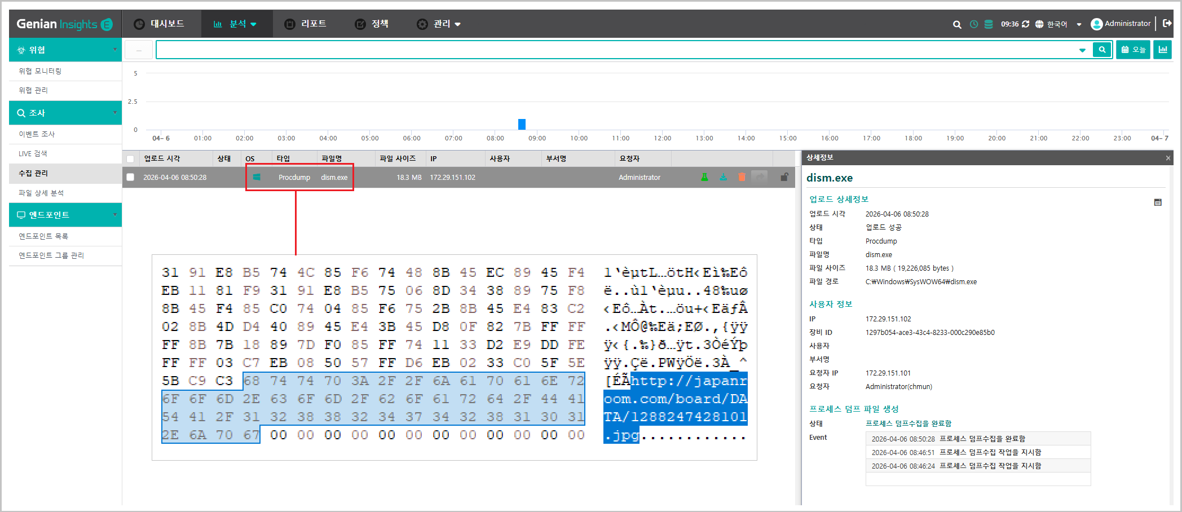Click the logout icon in top bar
This screenshot has height=512, width=1182.
[x=1167, y=24]
